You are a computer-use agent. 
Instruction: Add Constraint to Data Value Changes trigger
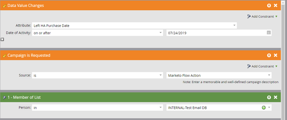point(262,16)
